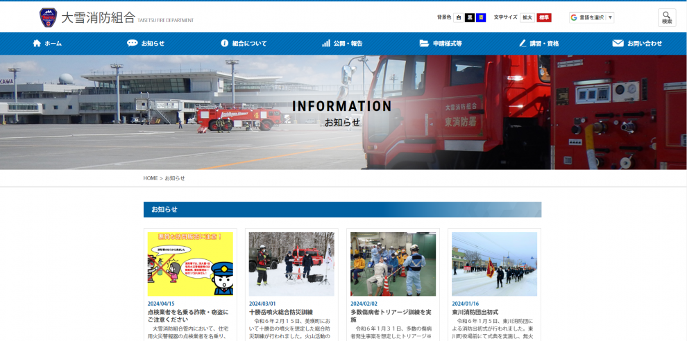The image size is (687, 341).
Task: Click the info circle icon beside 組合について
Action: click(225, 44)
